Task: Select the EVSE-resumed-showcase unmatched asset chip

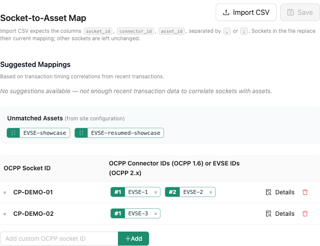Action: point(119,133)
